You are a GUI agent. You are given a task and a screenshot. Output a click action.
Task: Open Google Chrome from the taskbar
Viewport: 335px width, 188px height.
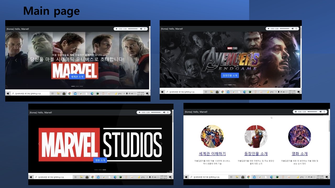coord(70,93)
